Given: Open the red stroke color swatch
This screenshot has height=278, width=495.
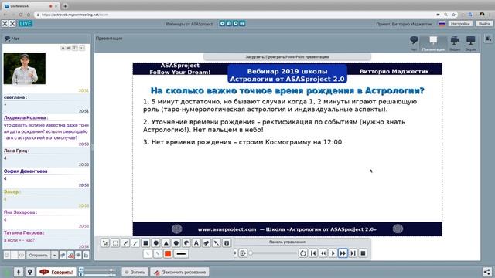Looking at the screenshot, I should pyautogui.click(x=168, y=254).
